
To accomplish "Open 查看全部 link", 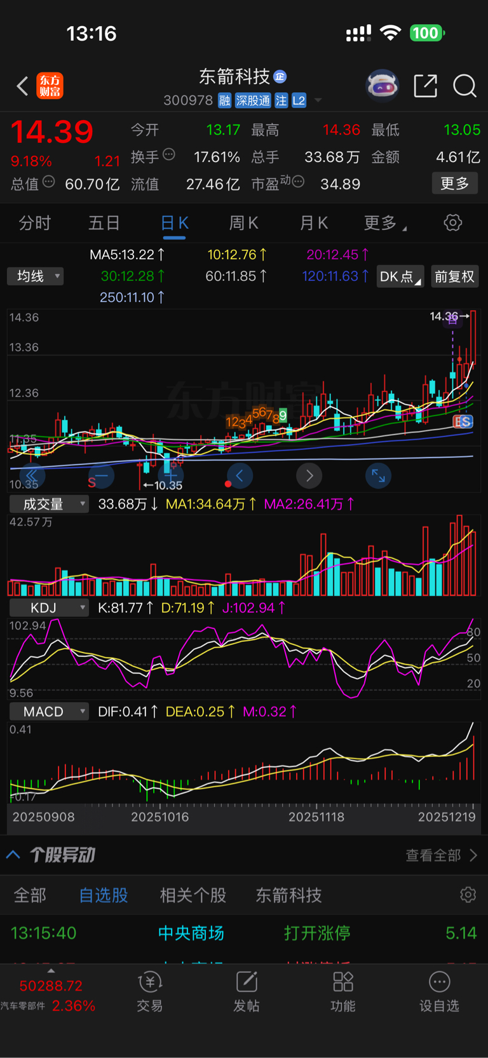I will 442,855.
